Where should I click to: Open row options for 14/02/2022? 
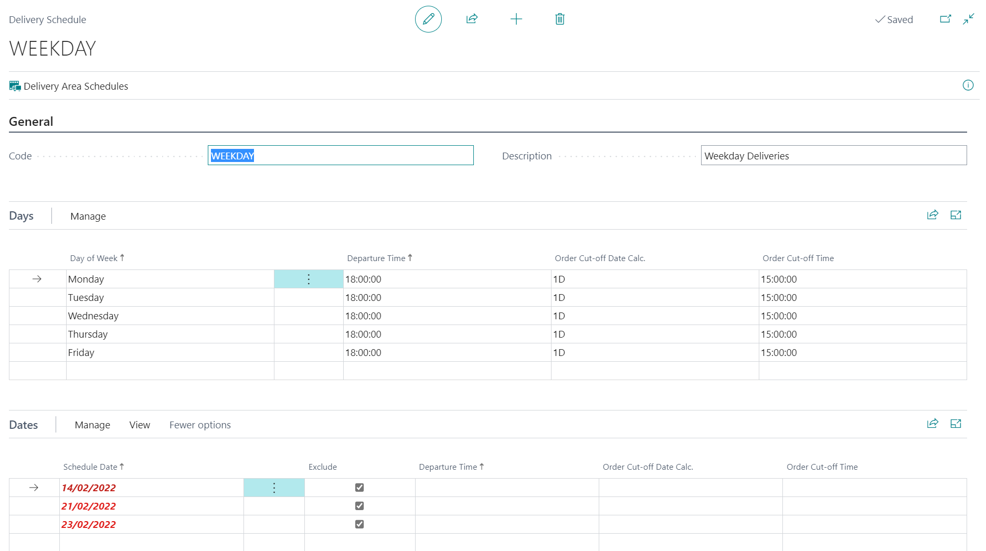click(274, 488)
